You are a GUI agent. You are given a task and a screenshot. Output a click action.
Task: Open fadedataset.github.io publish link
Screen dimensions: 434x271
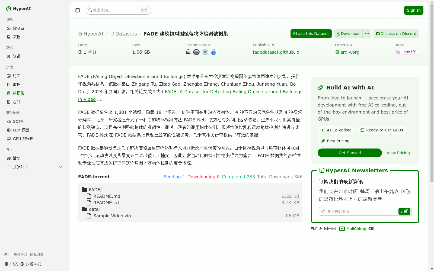click(276, 52)
